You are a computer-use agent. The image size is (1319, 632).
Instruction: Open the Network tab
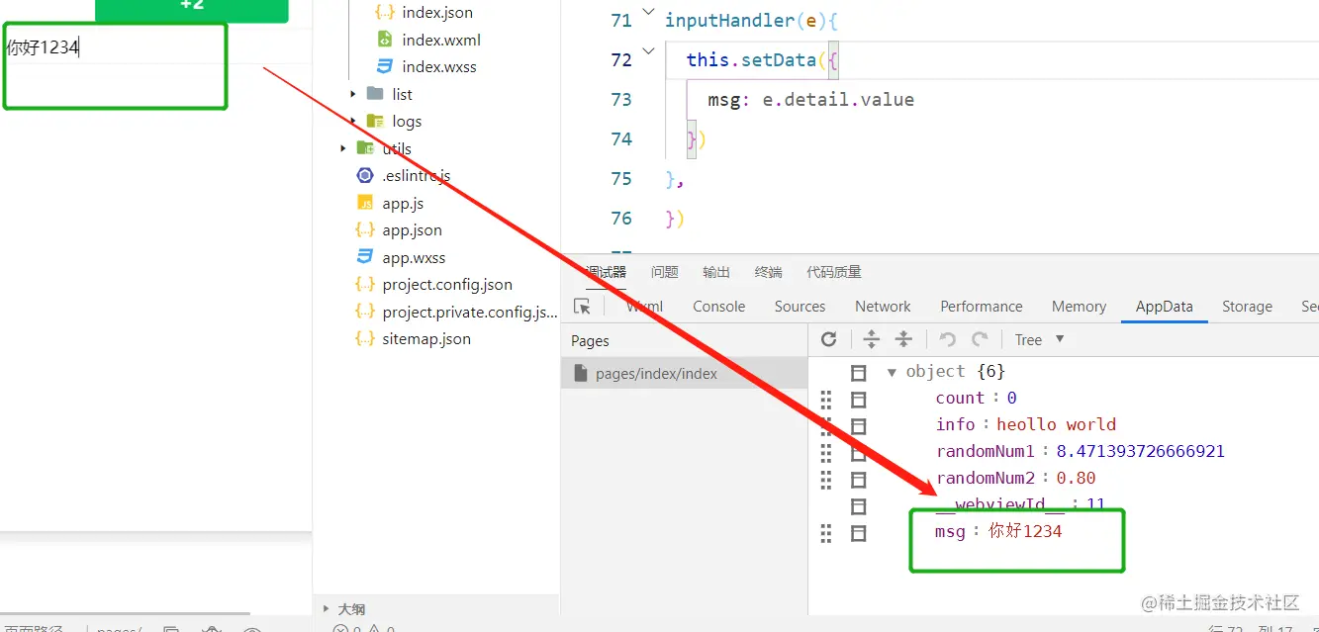[883, 307]
